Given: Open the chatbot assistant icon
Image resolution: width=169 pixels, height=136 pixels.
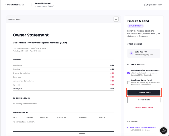Looking at the screenshot, I should coord(163,130).
